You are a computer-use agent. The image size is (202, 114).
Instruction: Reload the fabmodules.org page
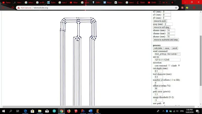coord(13,8)
